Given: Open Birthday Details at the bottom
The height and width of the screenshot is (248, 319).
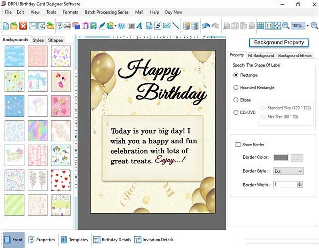Looking at the screenshot, I should 112,240.
